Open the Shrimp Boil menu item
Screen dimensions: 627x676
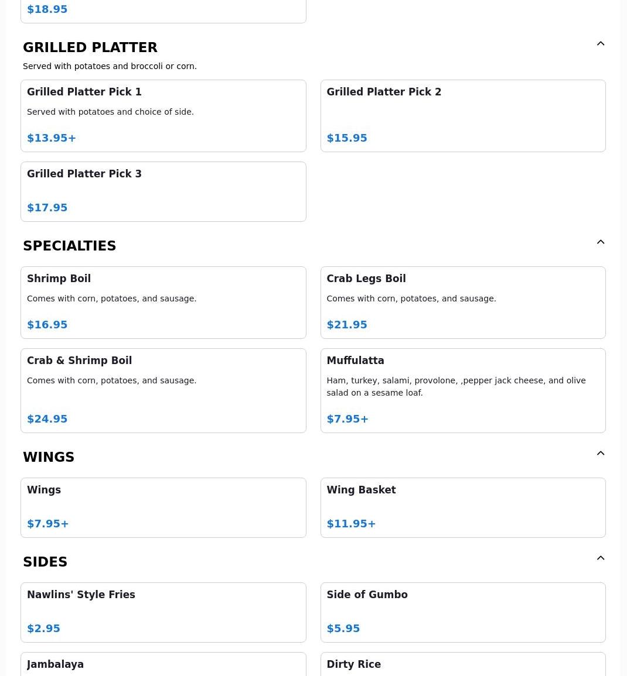tap(163, 303)
